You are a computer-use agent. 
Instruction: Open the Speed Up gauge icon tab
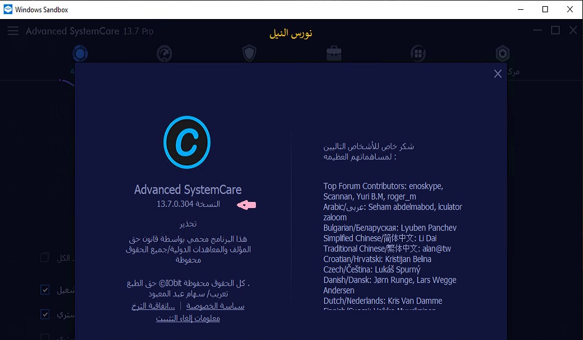164,54
